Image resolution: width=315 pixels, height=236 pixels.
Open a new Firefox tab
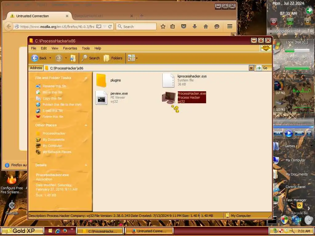(142, 16)
